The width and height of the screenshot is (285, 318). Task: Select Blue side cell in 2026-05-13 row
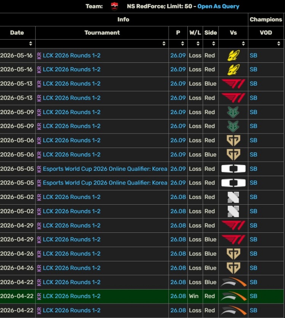pos(211,84)
